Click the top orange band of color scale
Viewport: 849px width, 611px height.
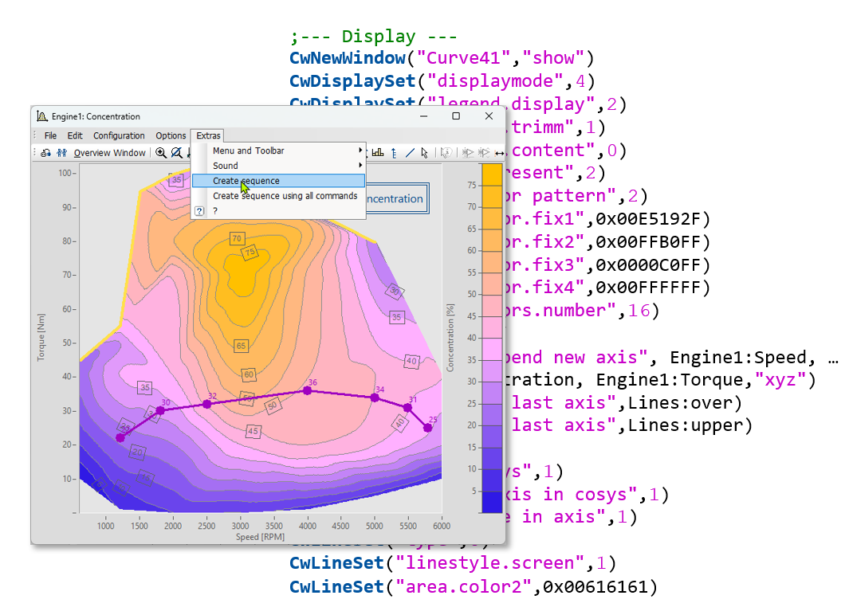click(x=492, y=174)
